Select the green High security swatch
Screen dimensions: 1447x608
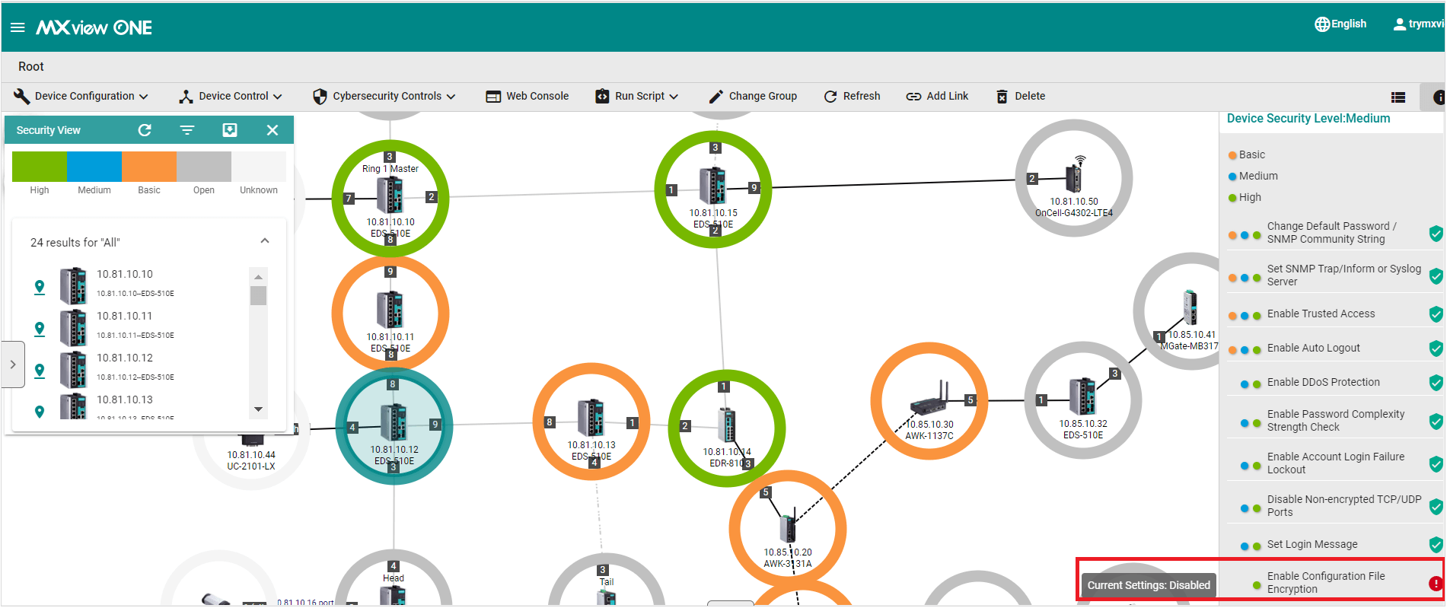(40, 167)
